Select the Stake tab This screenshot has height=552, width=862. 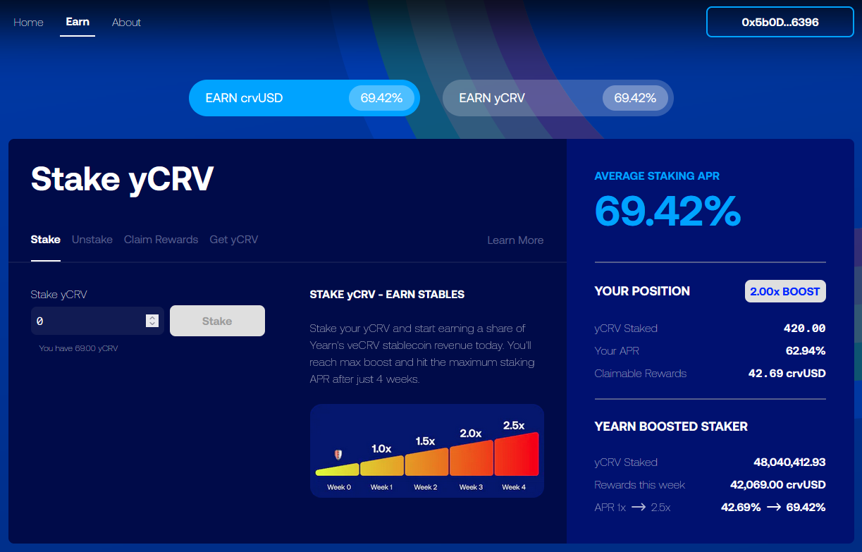pos(46,240)
